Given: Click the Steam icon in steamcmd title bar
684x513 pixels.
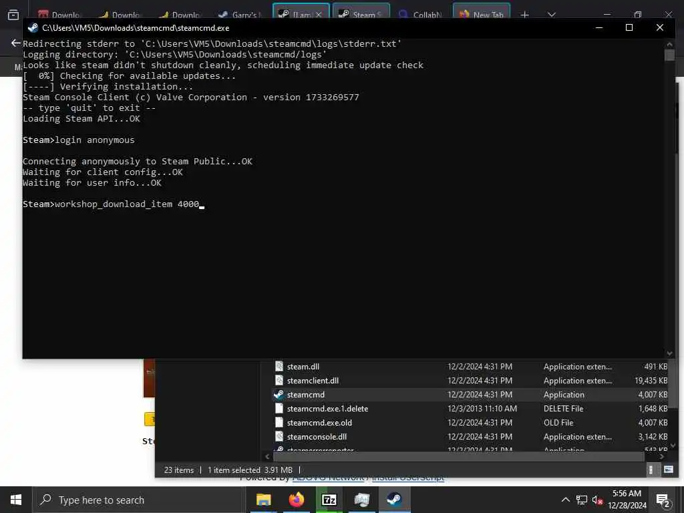Looking at the screenshot, I should point(33,28).
